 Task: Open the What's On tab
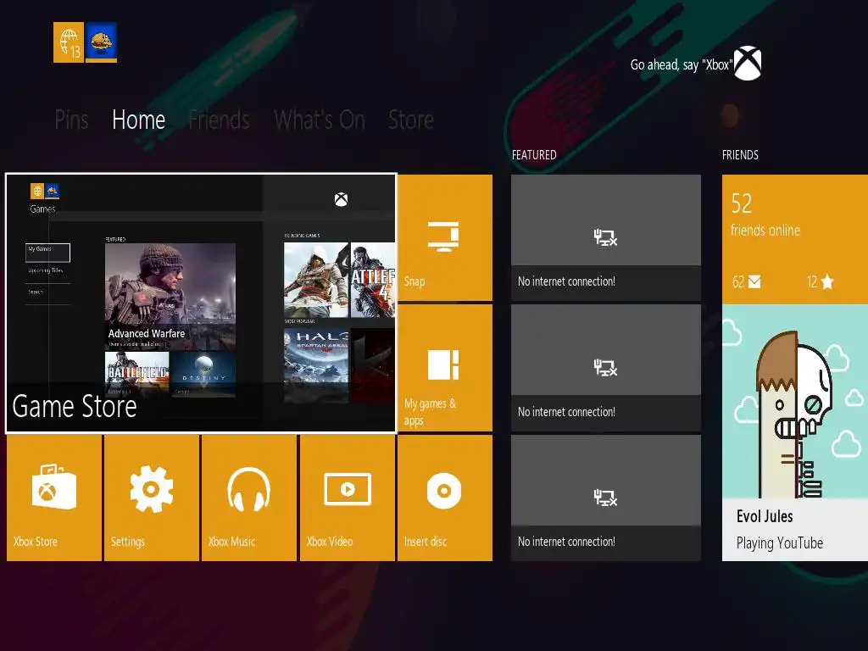click(320, 120)
